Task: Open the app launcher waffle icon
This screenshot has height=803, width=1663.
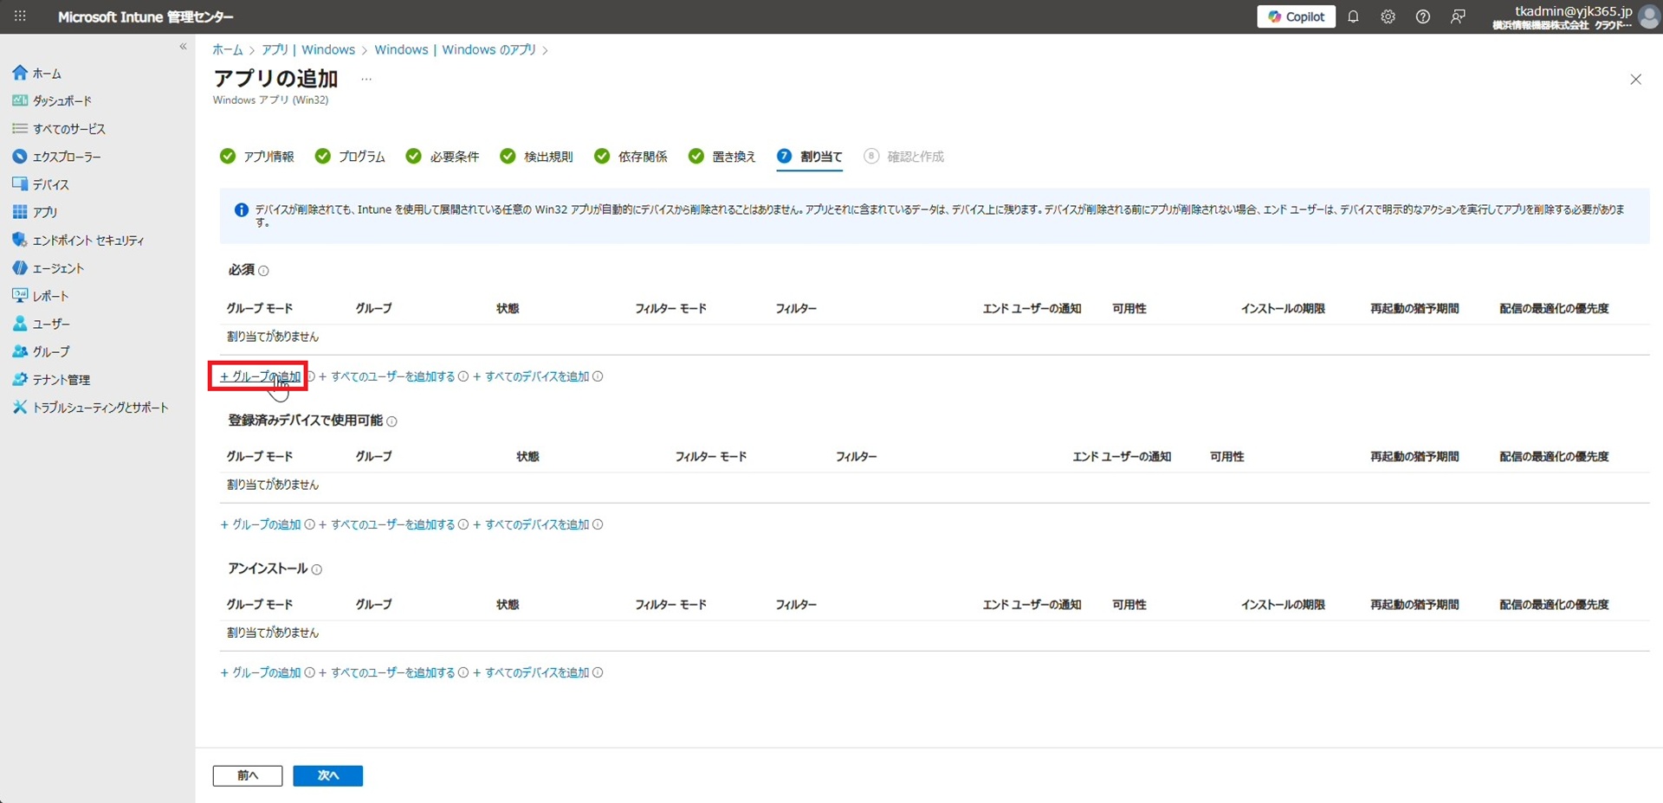Action: (x=20, y=16)
